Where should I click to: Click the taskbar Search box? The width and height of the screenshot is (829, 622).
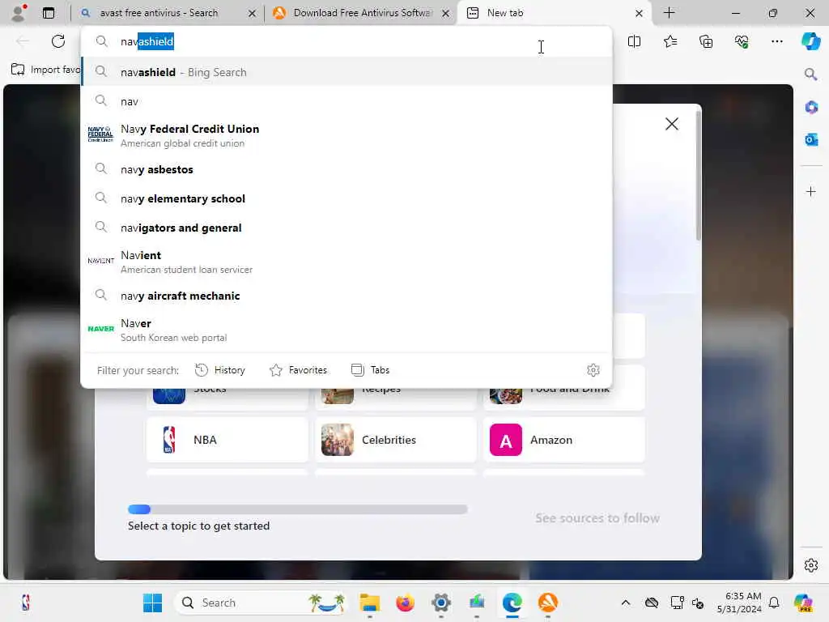(261, 603)
